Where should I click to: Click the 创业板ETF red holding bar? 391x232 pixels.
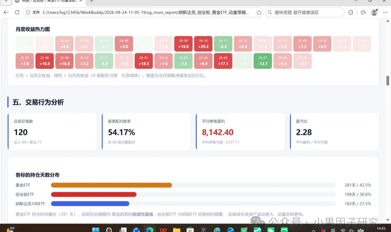(94, 194)
